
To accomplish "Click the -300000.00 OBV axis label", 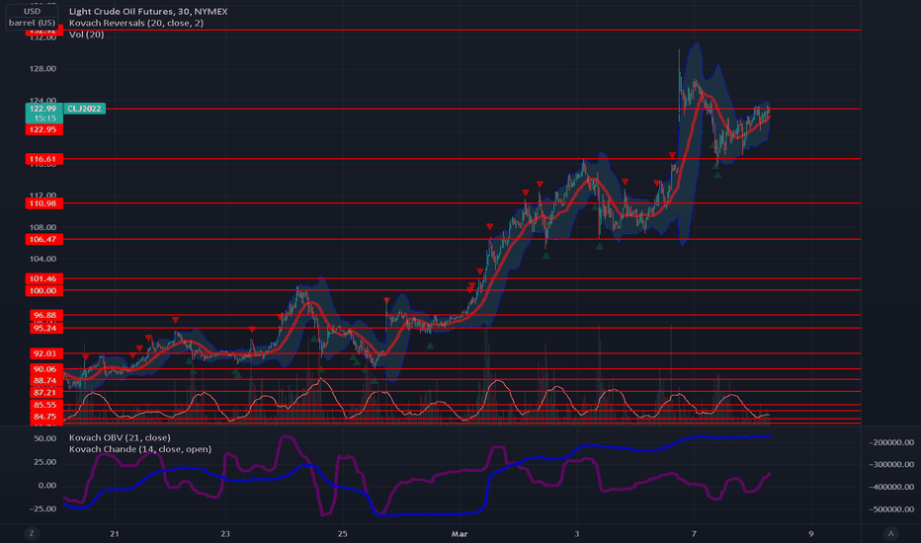I will coord(891,464).
